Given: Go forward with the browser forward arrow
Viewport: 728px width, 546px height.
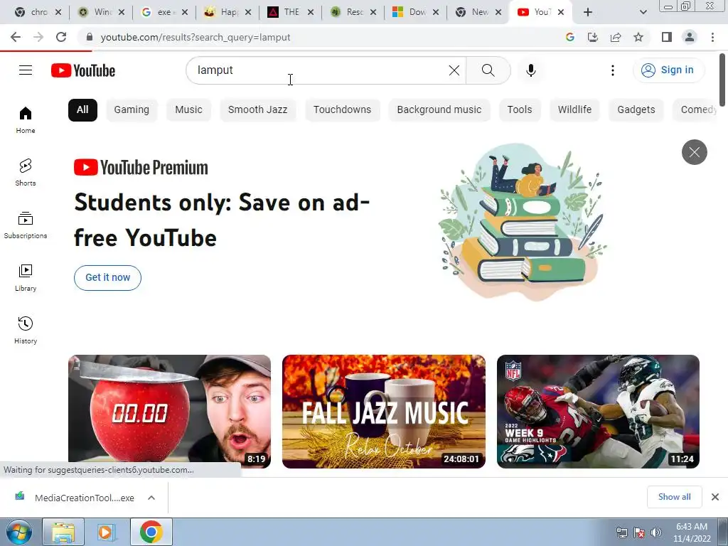Looking at the screenshot, I should coord(38,37).
